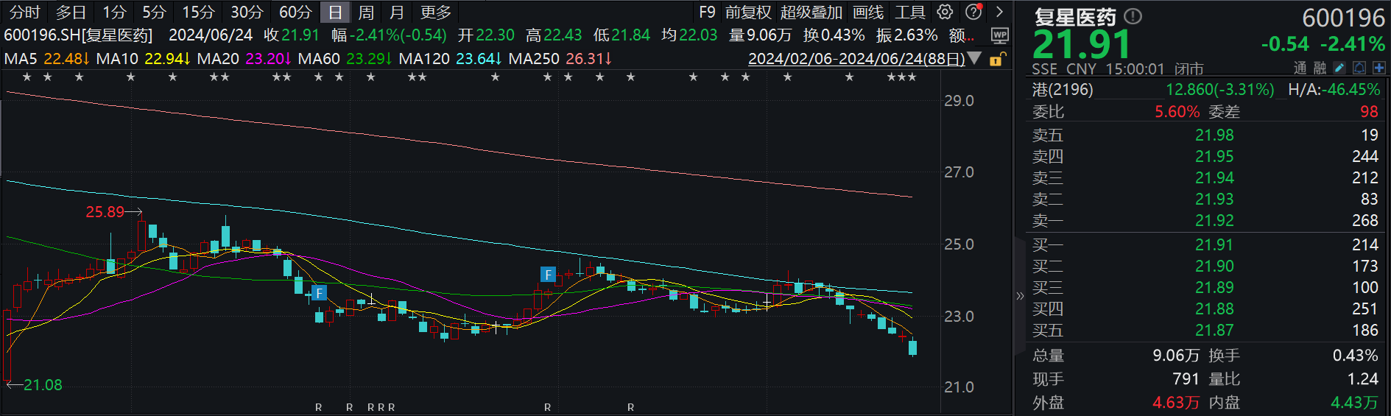The height and width of the screenshot is (416, 1391).
Task: Click the 卖五 price 21.98
Action: [x=1214, y=135]
